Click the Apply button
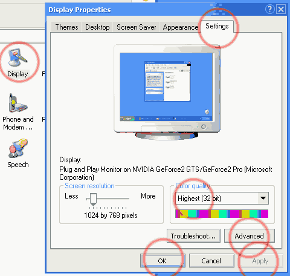 [x=260, y=261]
